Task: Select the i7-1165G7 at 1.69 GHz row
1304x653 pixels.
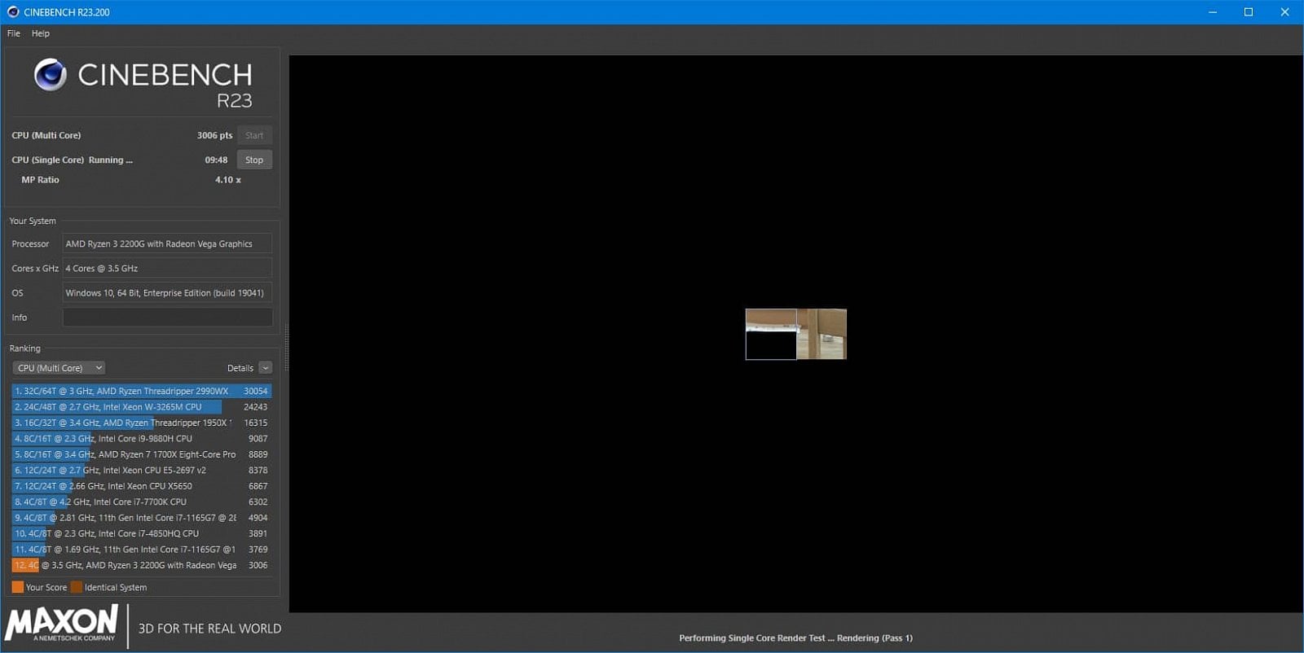Action: (x=141, y=550)
